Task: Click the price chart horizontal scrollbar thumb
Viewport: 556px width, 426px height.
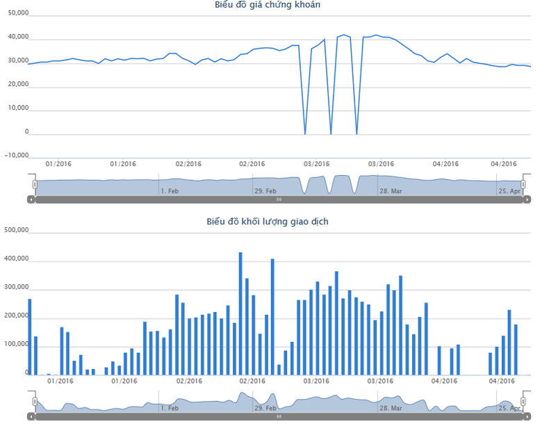Action: 279,199
